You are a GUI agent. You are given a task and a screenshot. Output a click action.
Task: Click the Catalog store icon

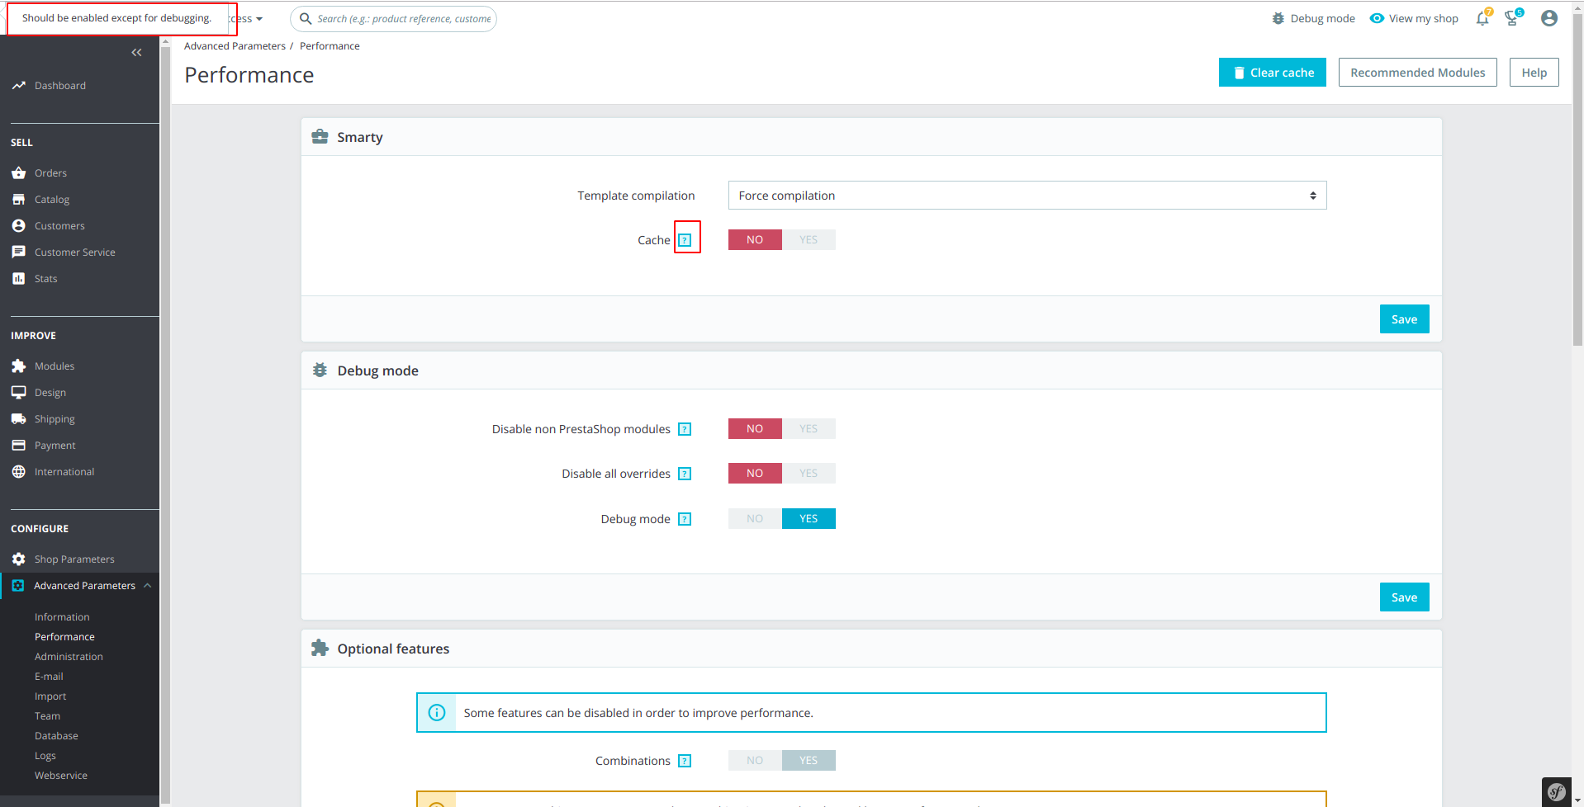18,200
